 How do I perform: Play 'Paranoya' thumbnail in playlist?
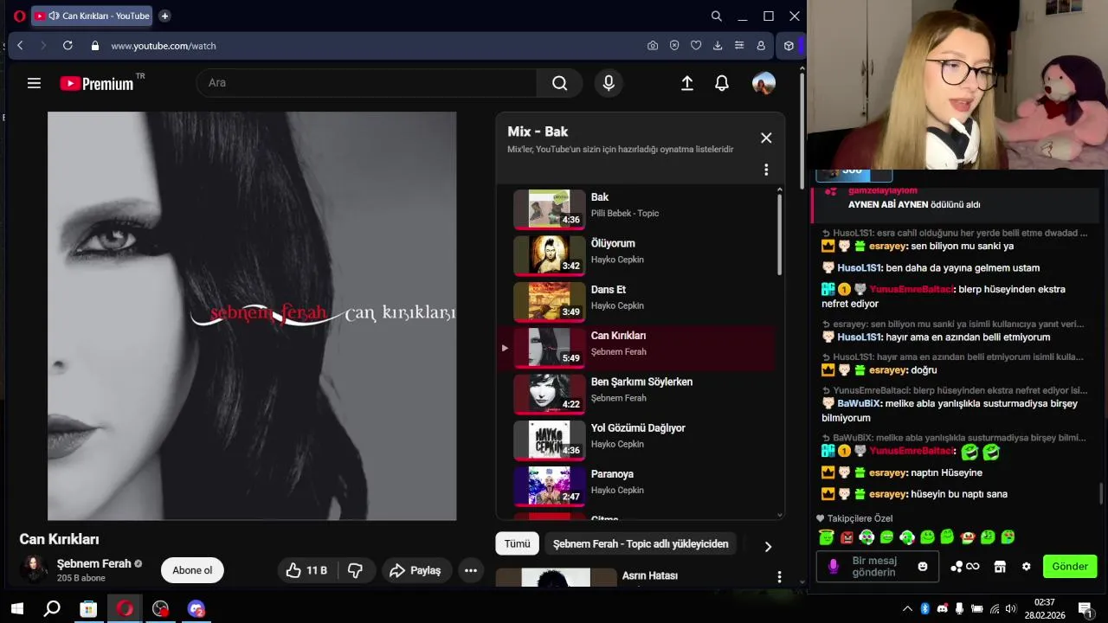[x=549, y=485]
